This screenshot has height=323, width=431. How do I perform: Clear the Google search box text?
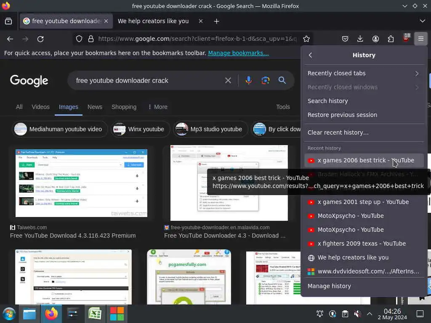228,80
